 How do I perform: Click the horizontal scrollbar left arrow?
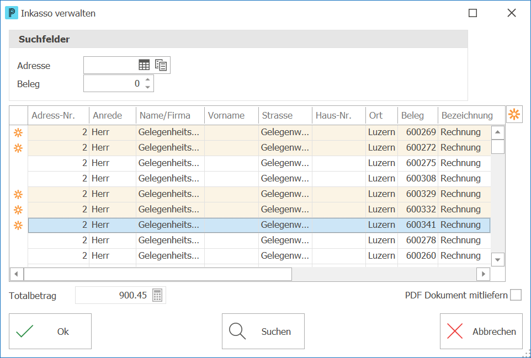point(16,274)
